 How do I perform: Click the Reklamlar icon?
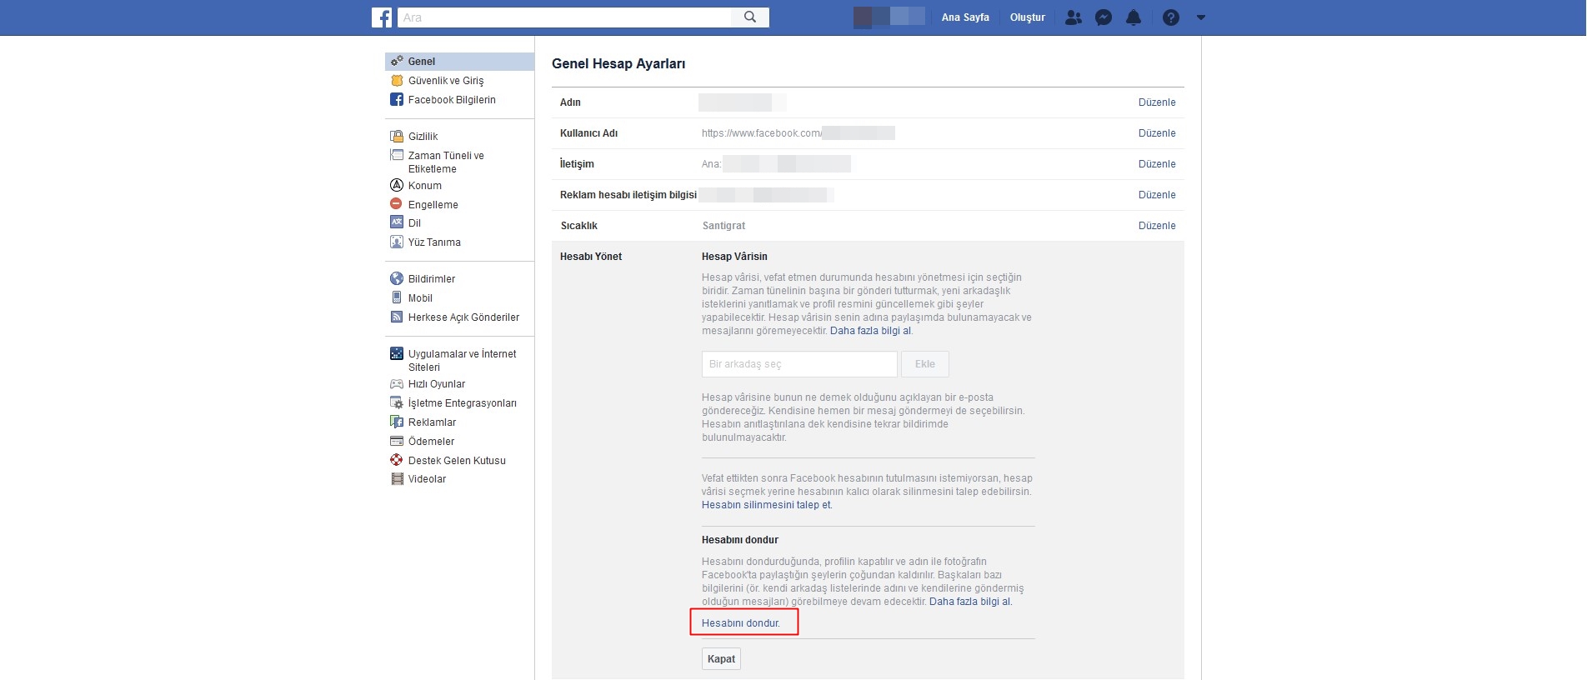(x=397, y=422)
